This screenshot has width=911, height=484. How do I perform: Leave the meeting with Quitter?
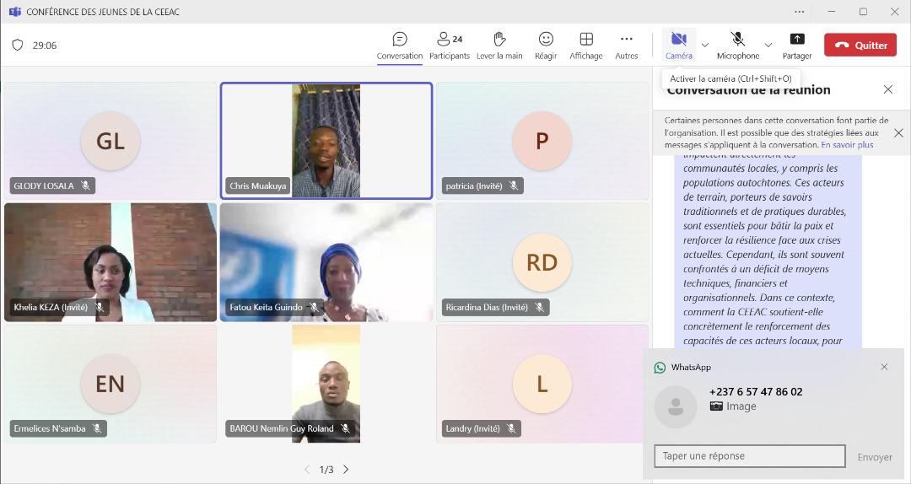[860, 46]
